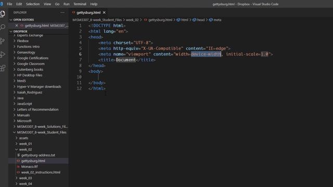Expand the assets folder
333x187 pixels.
click(23, 138)
